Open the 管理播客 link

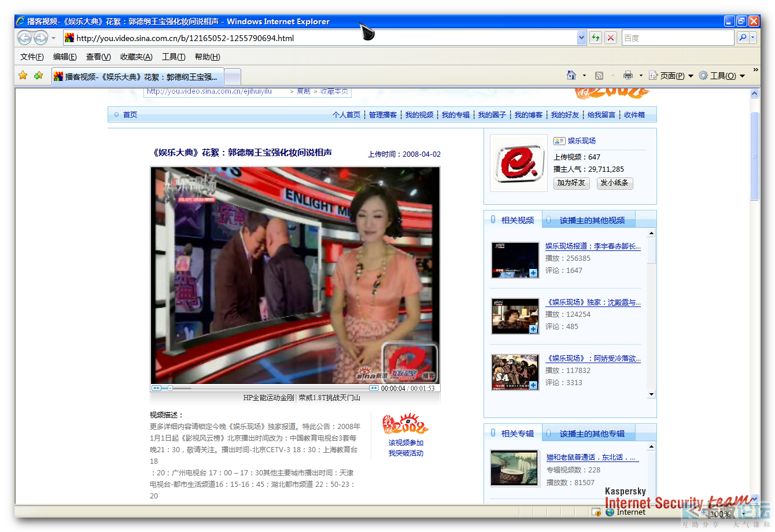click(383, 115)
